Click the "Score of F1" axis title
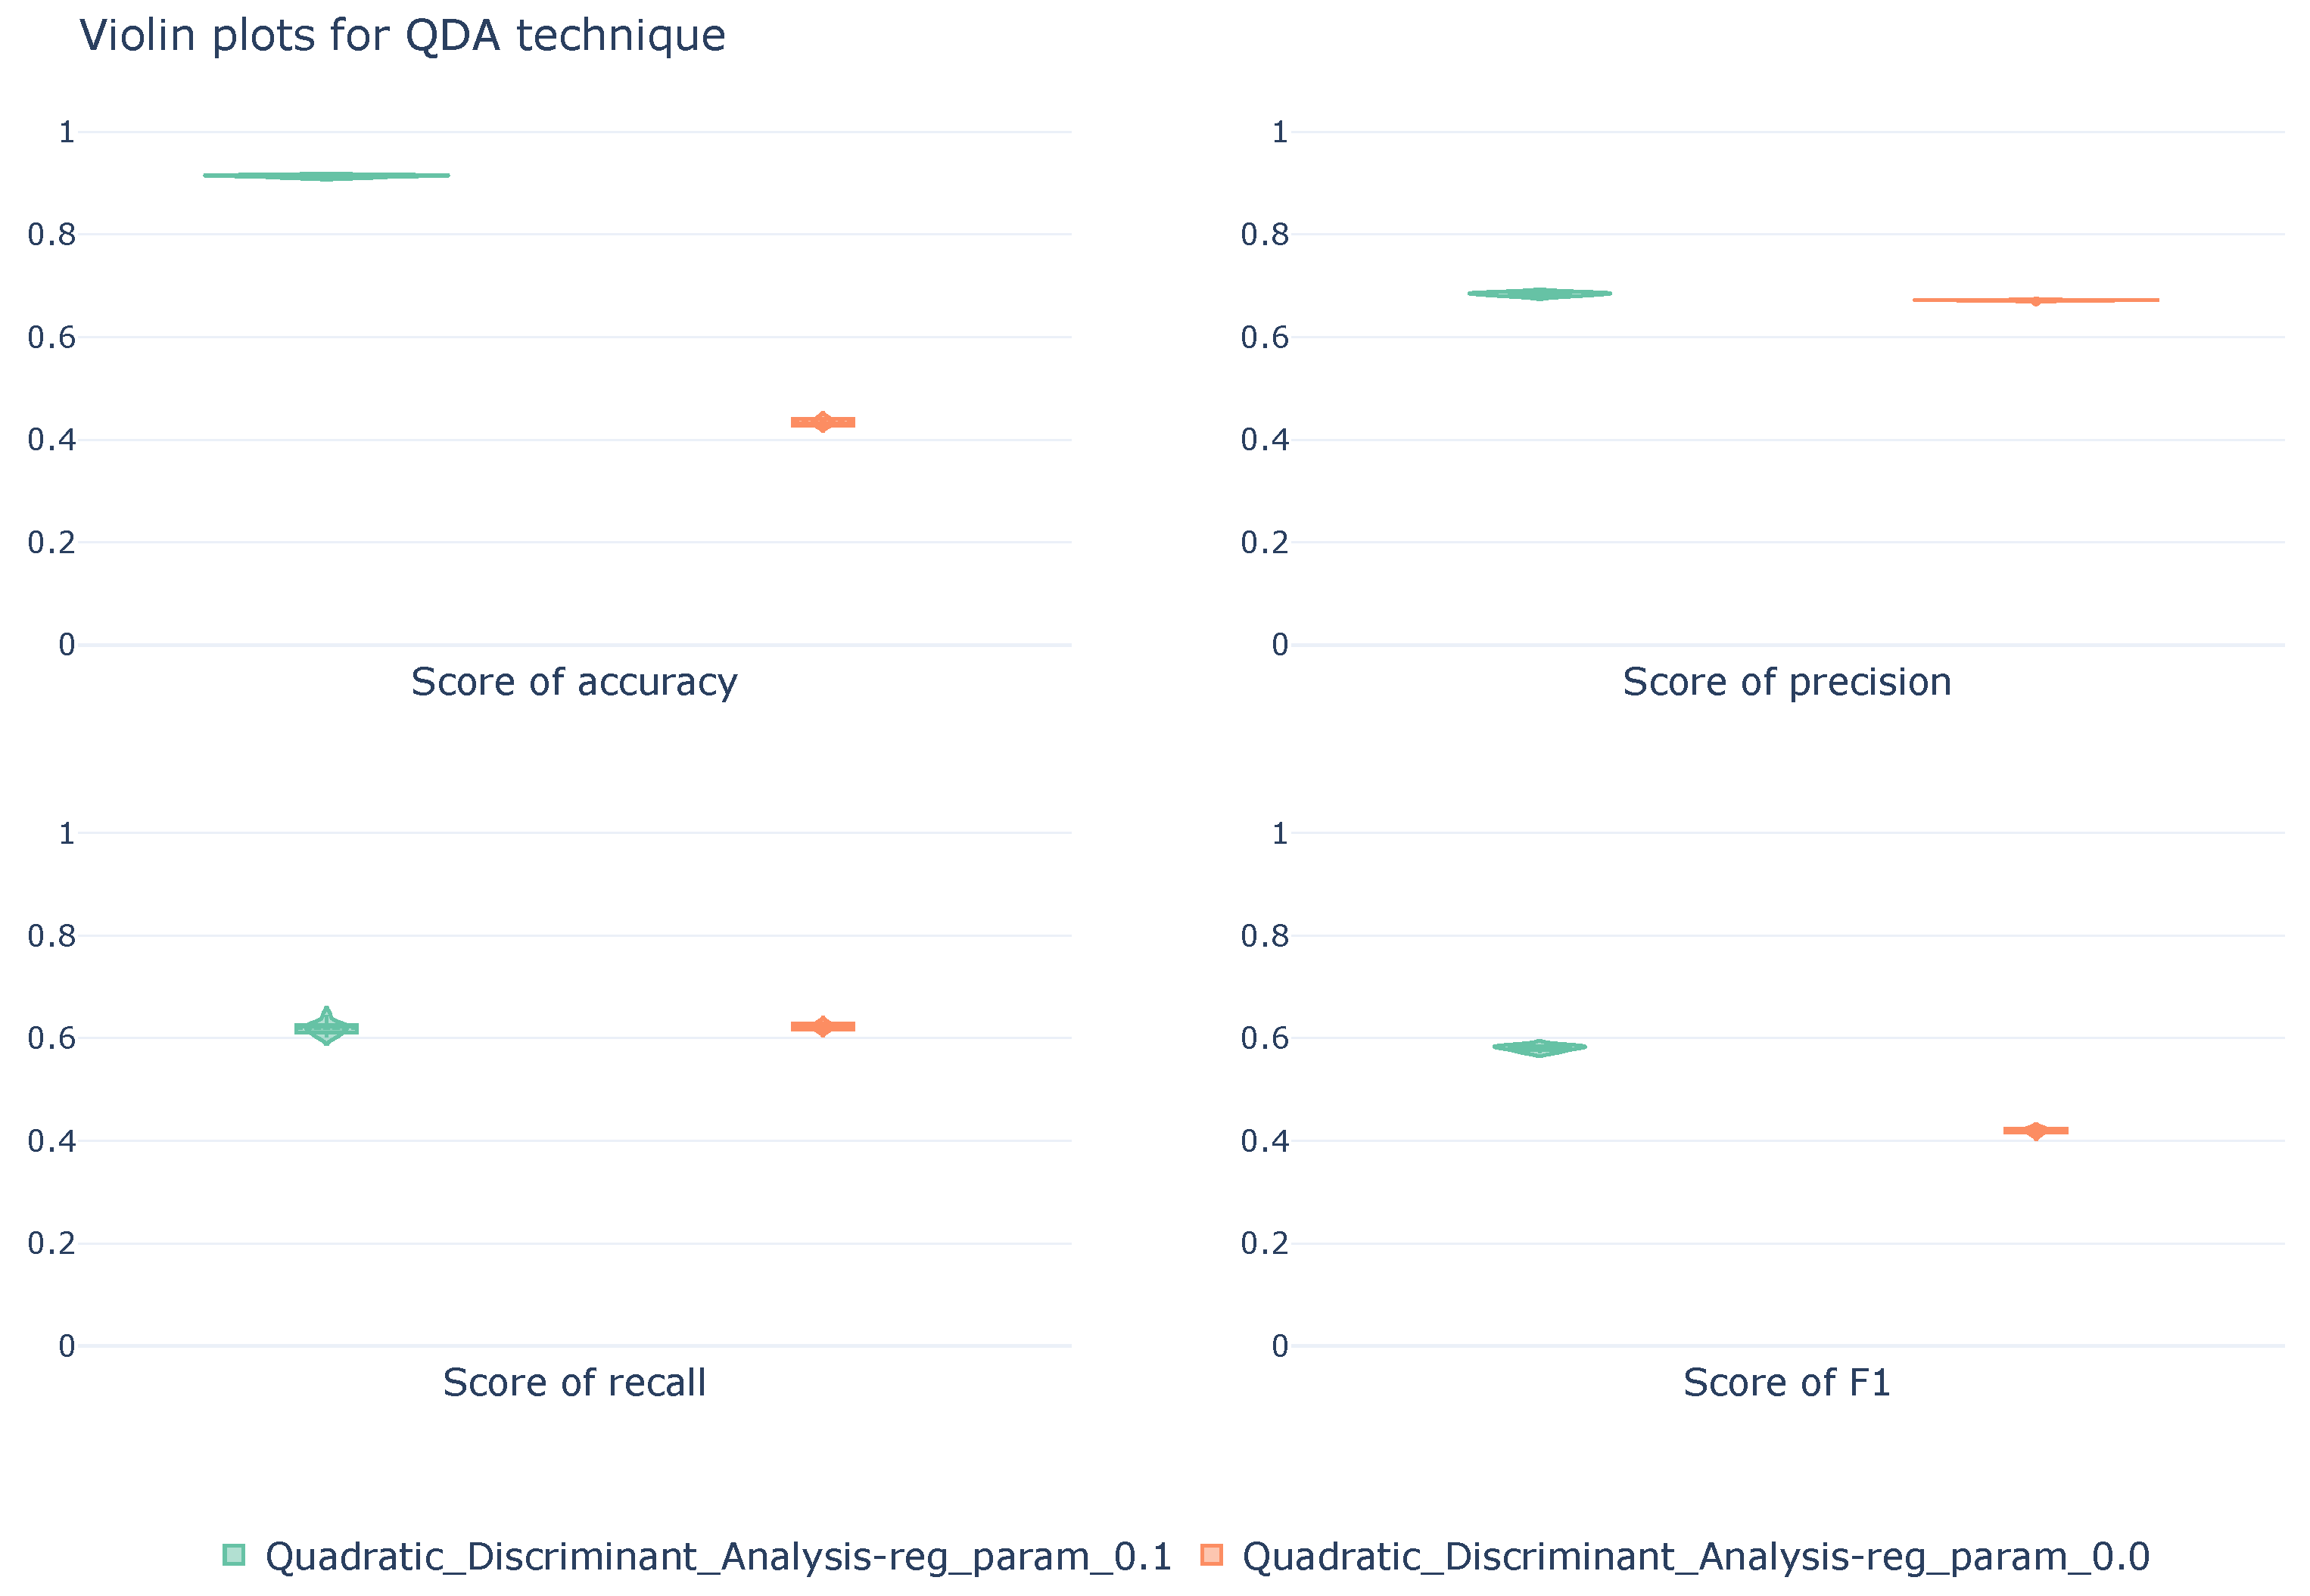The height and width of the screenshot is (1596, 2310). 1786,1383
